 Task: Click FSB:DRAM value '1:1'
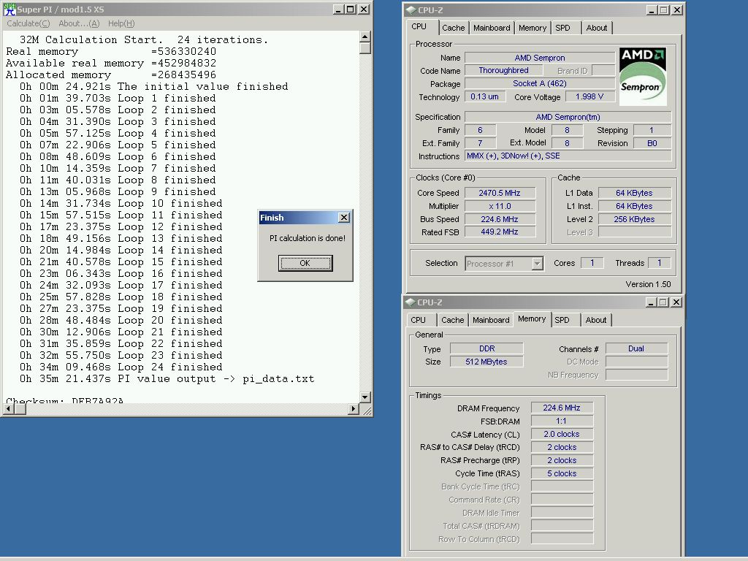tap(562, 421)
